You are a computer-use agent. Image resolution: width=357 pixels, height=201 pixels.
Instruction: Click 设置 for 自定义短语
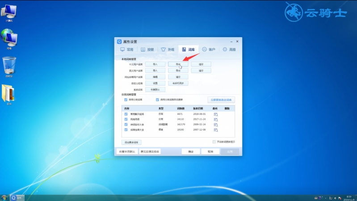coord(155,84)
